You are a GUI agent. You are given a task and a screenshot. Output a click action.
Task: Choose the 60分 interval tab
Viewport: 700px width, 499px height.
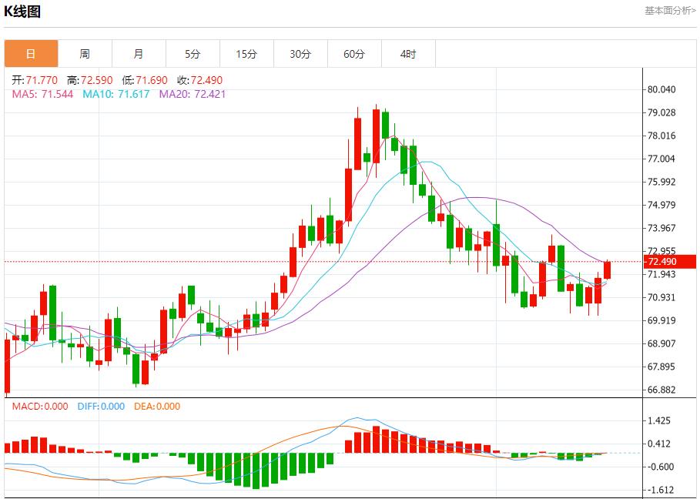[x=354, y=54]
